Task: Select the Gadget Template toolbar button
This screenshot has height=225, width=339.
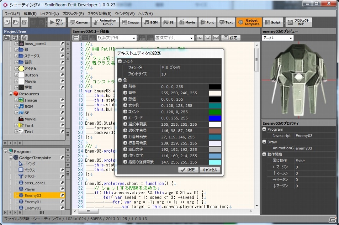Action: (x=249, y=22)
